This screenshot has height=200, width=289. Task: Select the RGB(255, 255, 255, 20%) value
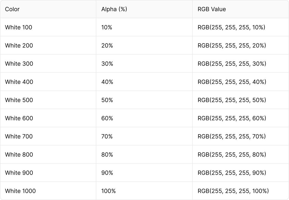(232, 45)
